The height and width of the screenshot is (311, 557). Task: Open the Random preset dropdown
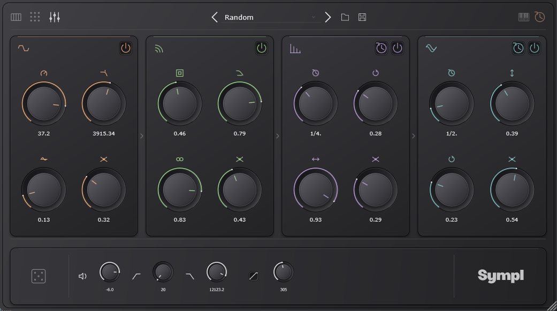(270, 17)
